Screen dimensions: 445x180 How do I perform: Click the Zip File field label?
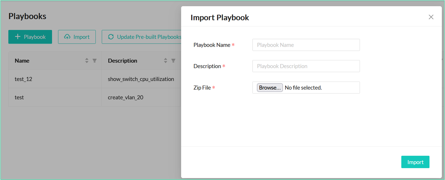tap(202, 88)
